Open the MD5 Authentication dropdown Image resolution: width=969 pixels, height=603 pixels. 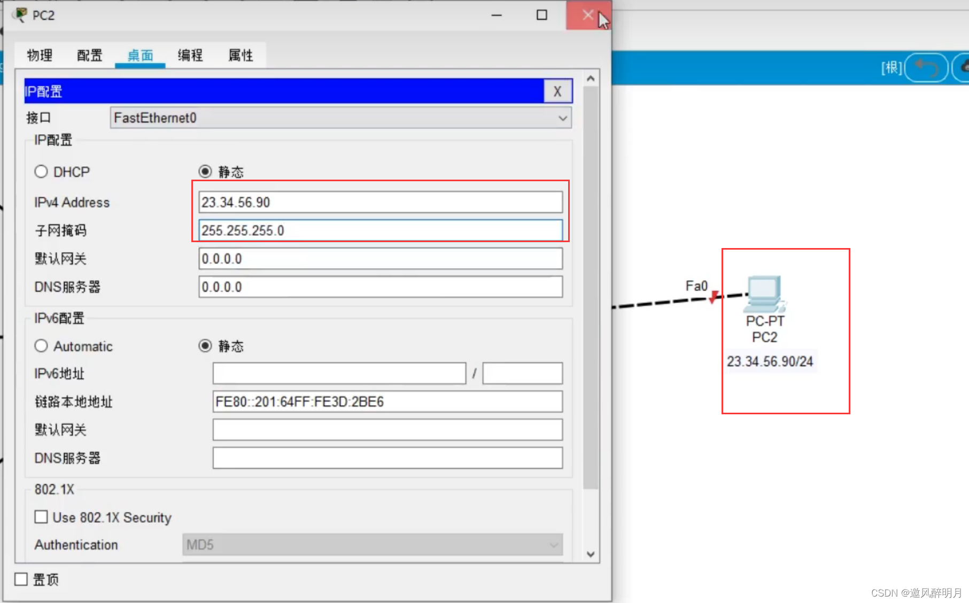tap(373, 545)
